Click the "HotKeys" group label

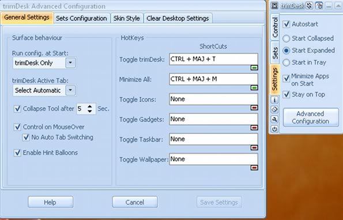pyautogui.click(x=133, y=38)
